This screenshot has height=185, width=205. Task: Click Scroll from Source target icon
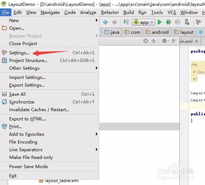tap(146, 41)
